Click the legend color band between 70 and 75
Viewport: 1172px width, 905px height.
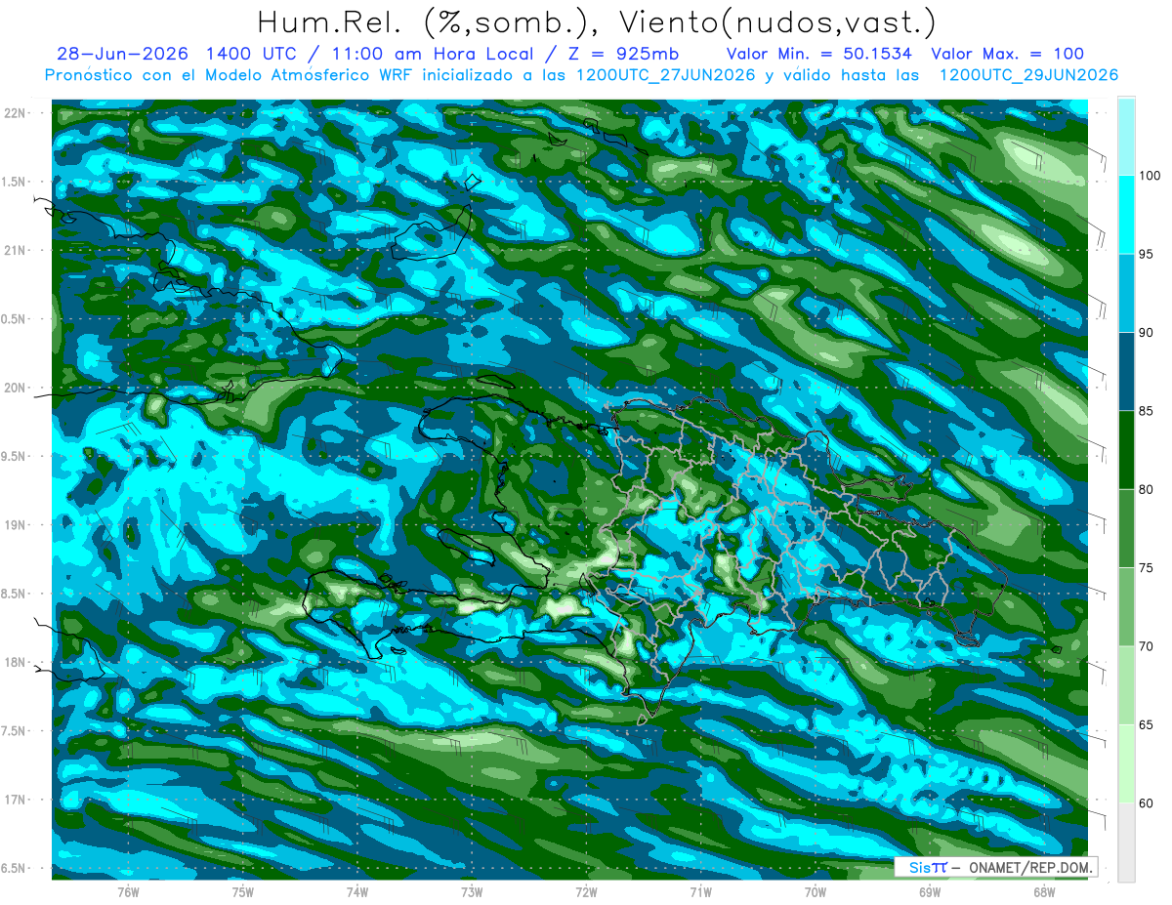pyautogui.click(x=1126, y=607)
